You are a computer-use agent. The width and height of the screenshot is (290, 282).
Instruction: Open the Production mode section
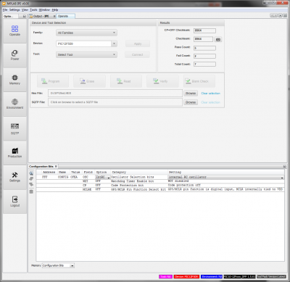[x=14, y=153]
